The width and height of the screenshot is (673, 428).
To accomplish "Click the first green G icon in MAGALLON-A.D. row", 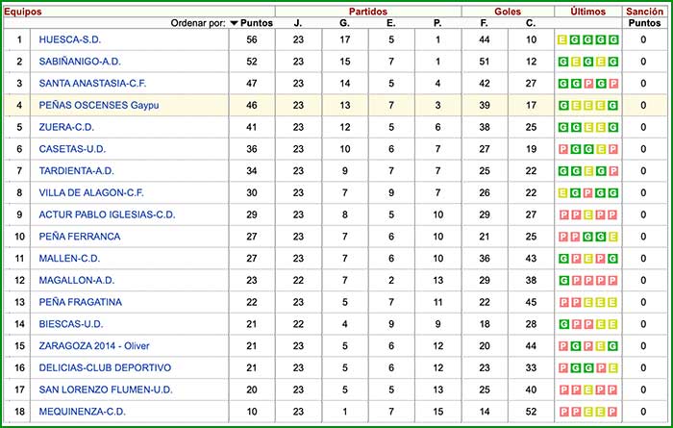I will 563,280.
